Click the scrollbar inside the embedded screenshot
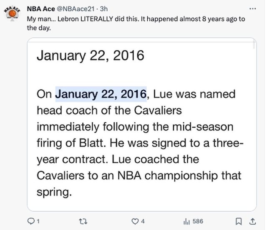This screenshot has height=230, width=267. coord(254,45)
